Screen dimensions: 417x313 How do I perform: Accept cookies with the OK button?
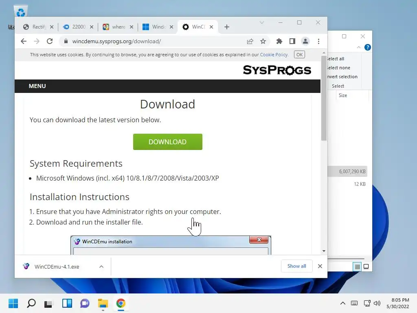click(x=299, y=55)
